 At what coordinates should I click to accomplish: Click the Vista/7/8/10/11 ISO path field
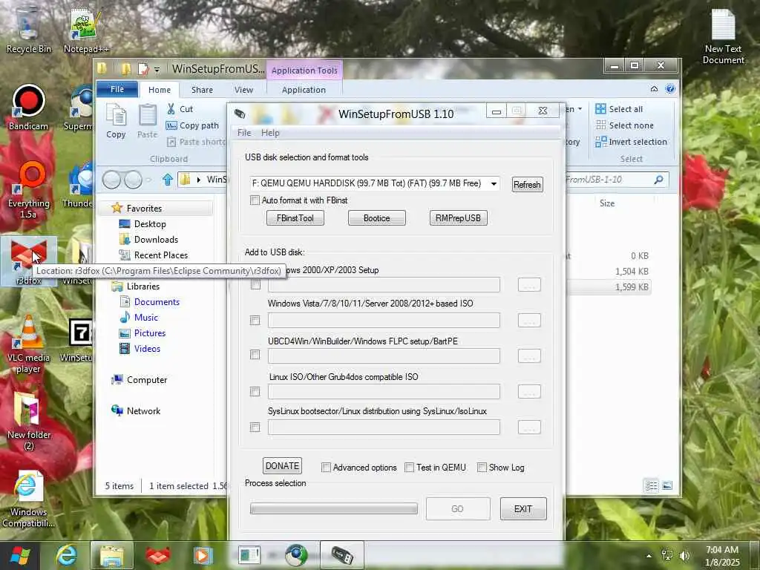tap(384, 321)
